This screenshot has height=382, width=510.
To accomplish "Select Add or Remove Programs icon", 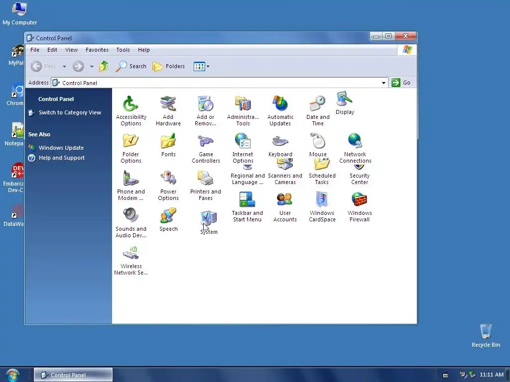I will 206,111.
